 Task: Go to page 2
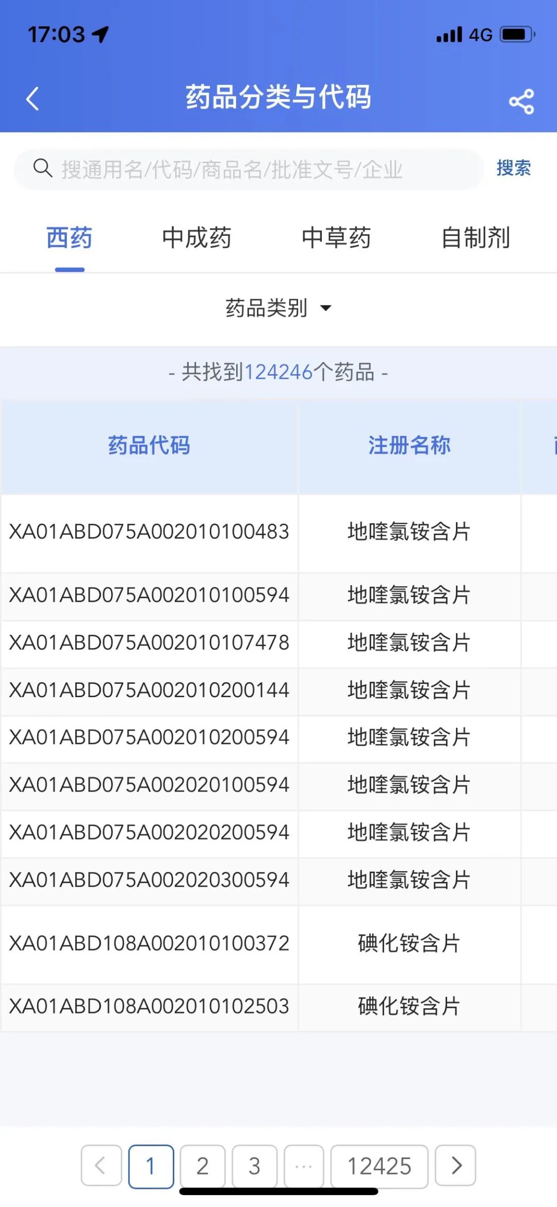(x=203, y=1166)
